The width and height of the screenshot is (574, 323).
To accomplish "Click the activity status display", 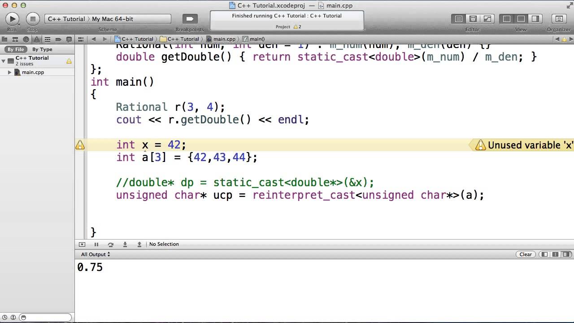I will (x=287, y=21).
